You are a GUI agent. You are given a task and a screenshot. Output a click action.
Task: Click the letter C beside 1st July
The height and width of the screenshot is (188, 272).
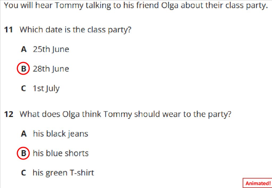tap(23, 89)
